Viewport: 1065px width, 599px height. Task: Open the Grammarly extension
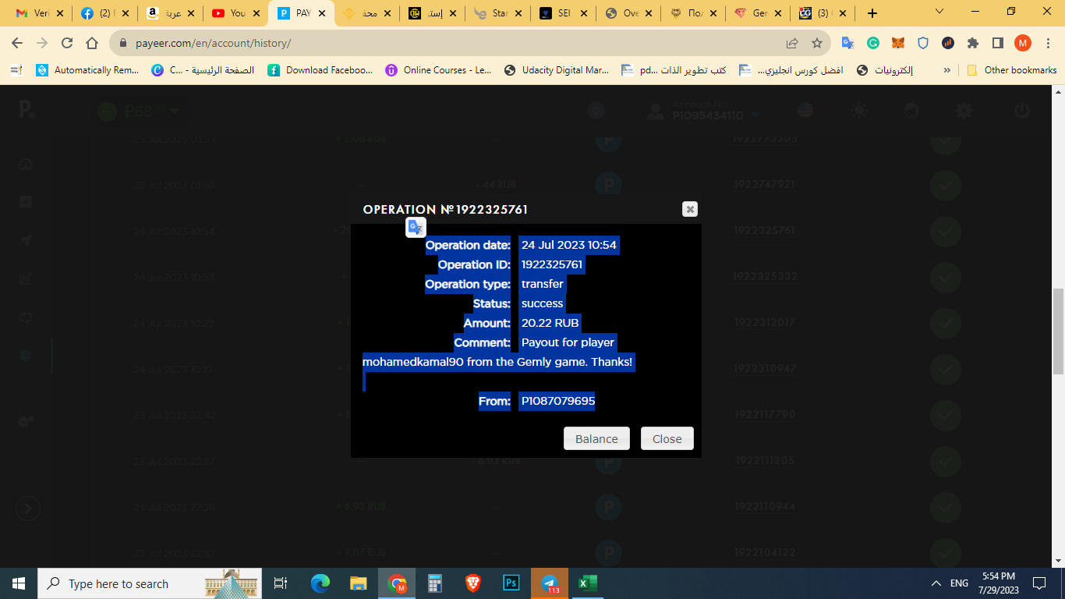pyautogui.click(x=873, y=43)
